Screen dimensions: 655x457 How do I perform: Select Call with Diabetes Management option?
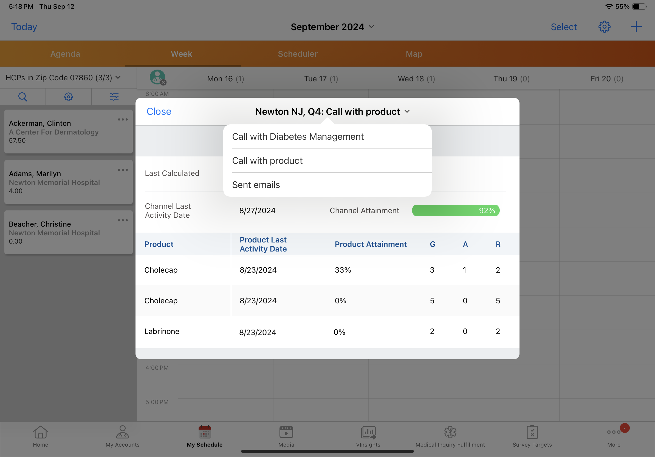pos(298,136)
